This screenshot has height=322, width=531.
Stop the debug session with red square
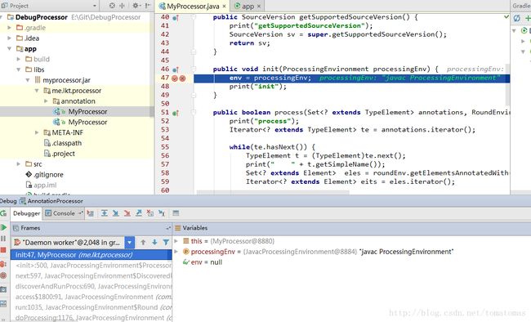[x=3, y=250]
